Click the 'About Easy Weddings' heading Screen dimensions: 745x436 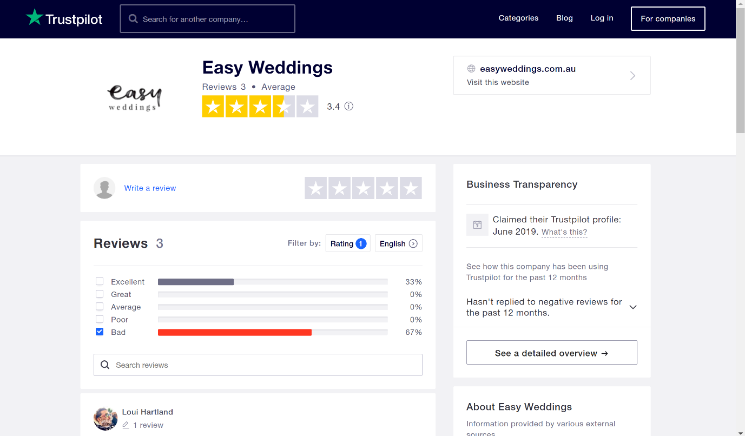pyautogui.click(x=519, y=407)
